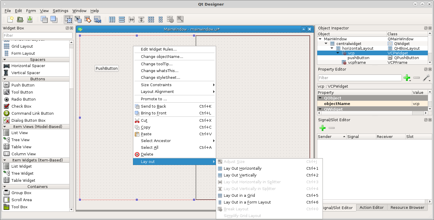
Task: Click the Open Form folder icon
Action: (20, 19)
